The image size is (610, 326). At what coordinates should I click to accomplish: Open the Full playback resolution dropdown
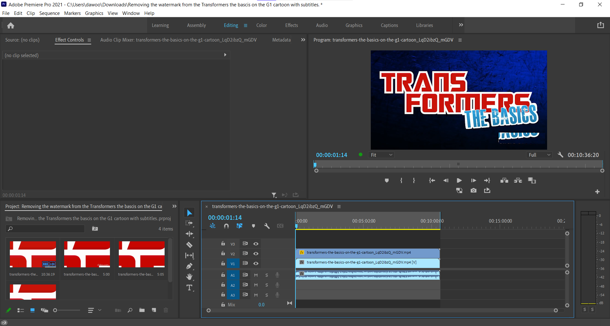(539, 155)
